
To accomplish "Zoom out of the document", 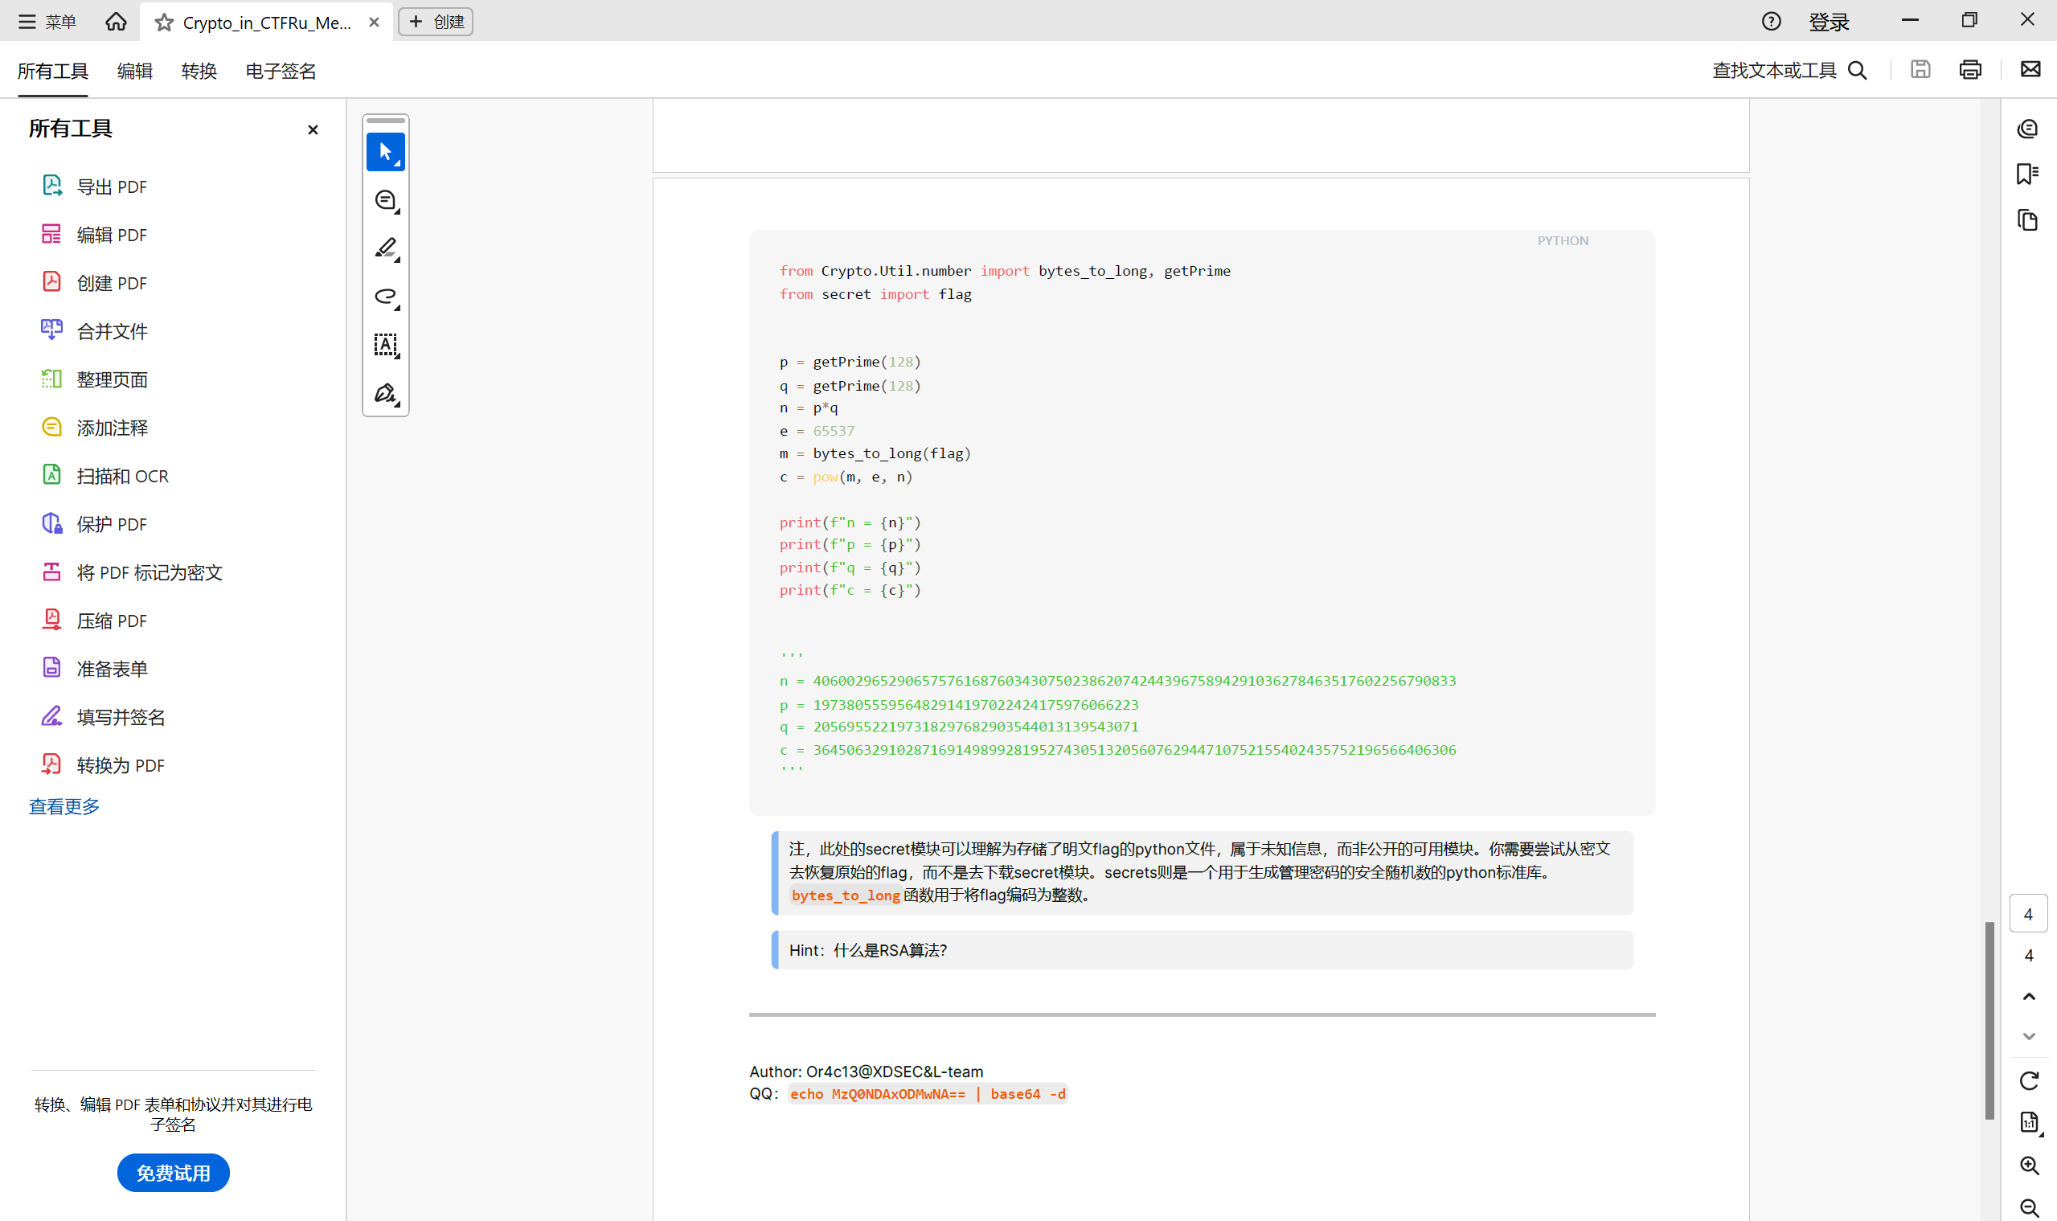I will 2028,1207.
